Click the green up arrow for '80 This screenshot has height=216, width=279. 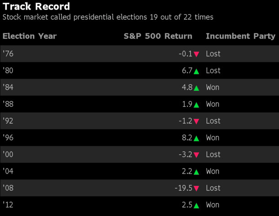(196, 71)
